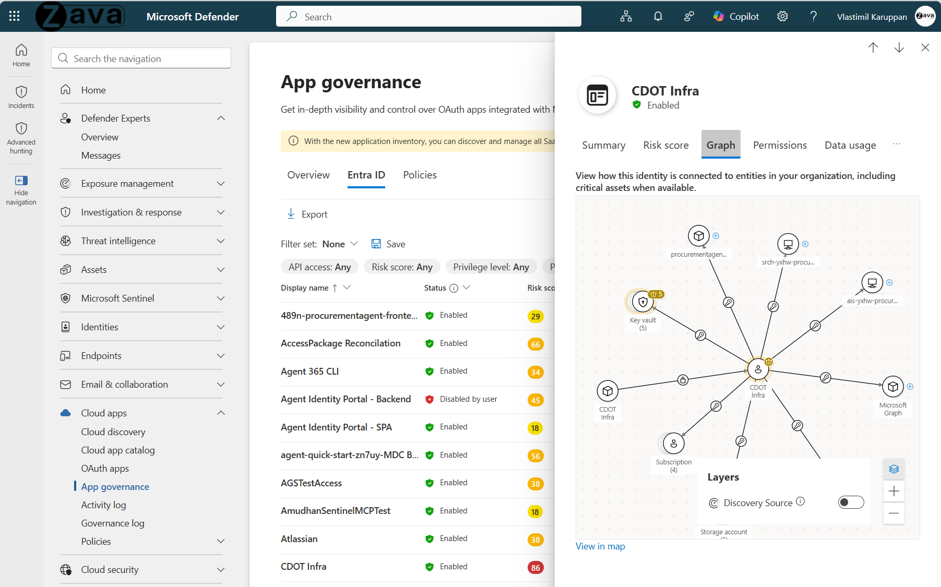941x587 pixels.
Task: Open Cloud discovery
Action: tap(113, 432)
